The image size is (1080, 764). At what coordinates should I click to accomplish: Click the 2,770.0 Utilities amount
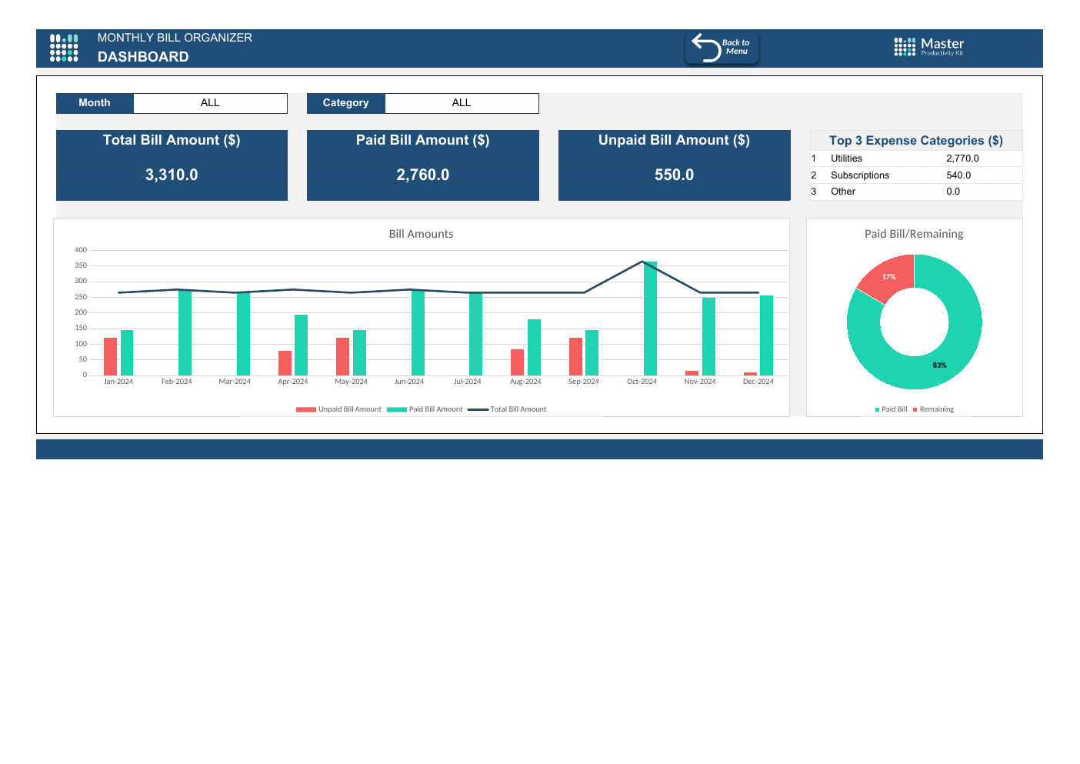click(962, 158)
